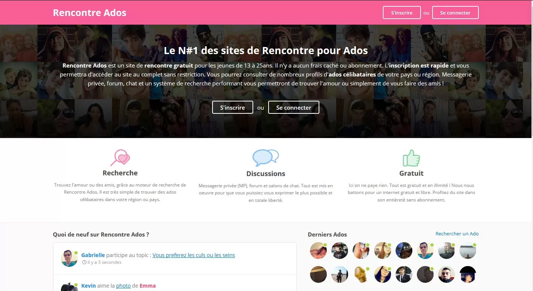
Task: Open Emma's profile name link
Action: [x=148, y=286]
